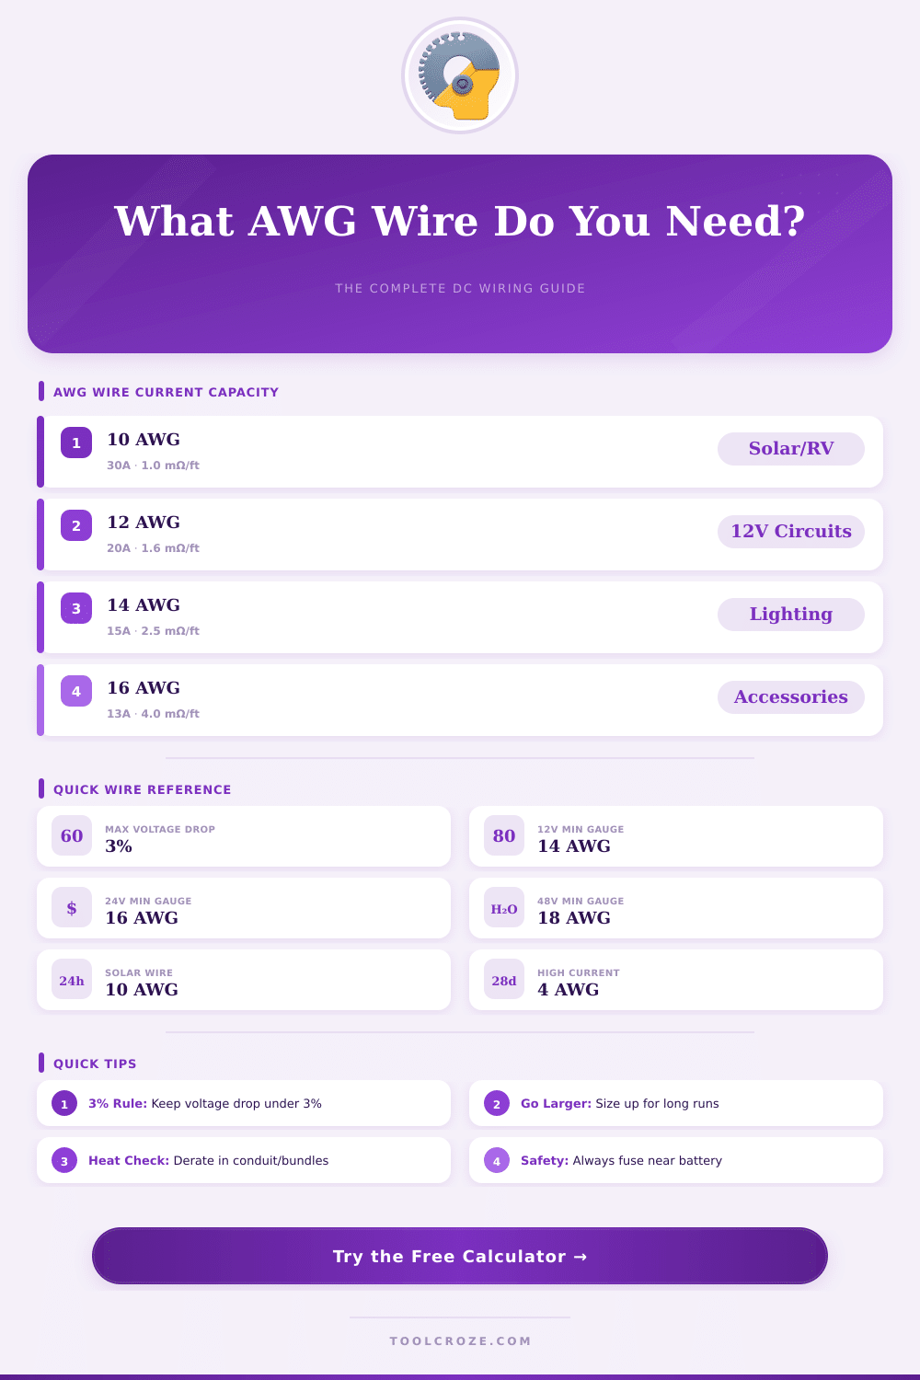This screenshot has width=920, height=1380.
Task: Click the 60 icon for Max Voltage Drop
Action: (72, 836)
